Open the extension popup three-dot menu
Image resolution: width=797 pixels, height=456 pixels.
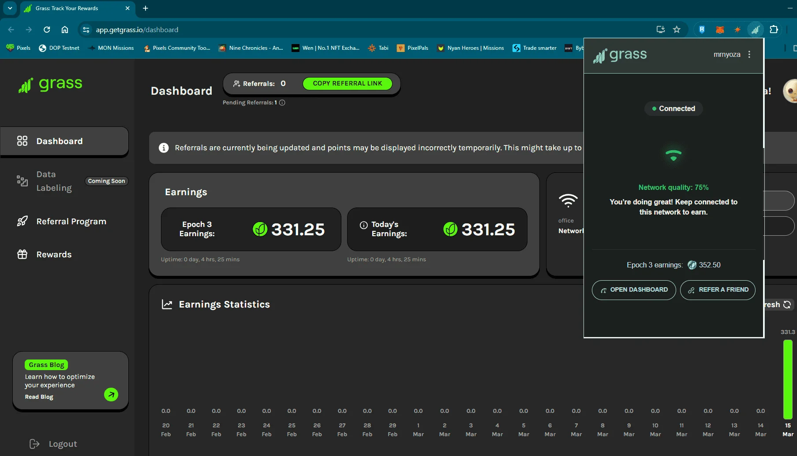click(x=749, y=54)
